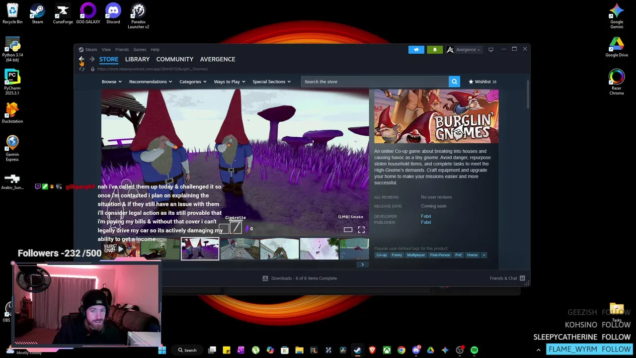Select the Funny tag
Viewport: 636px width, 358px height.
click(397, 255)
